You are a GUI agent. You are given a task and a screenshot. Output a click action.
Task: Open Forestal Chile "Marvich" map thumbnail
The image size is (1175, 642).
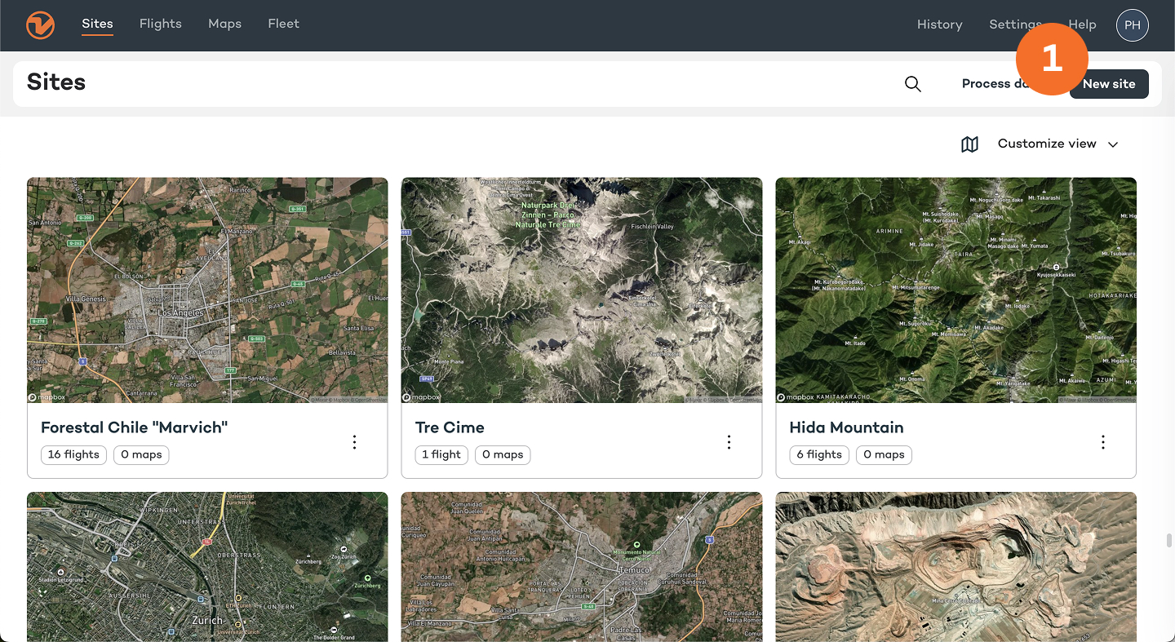pos(207,290)
